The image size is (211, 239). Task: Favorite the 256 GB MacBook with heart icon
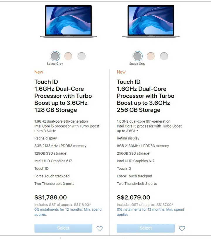click(182, 228)
